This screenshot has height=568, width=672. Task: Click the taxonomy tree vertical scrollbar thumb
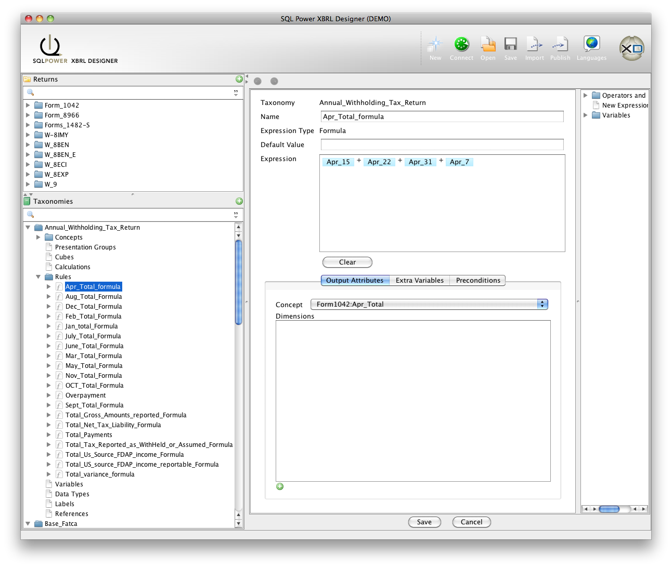point(239,282)
